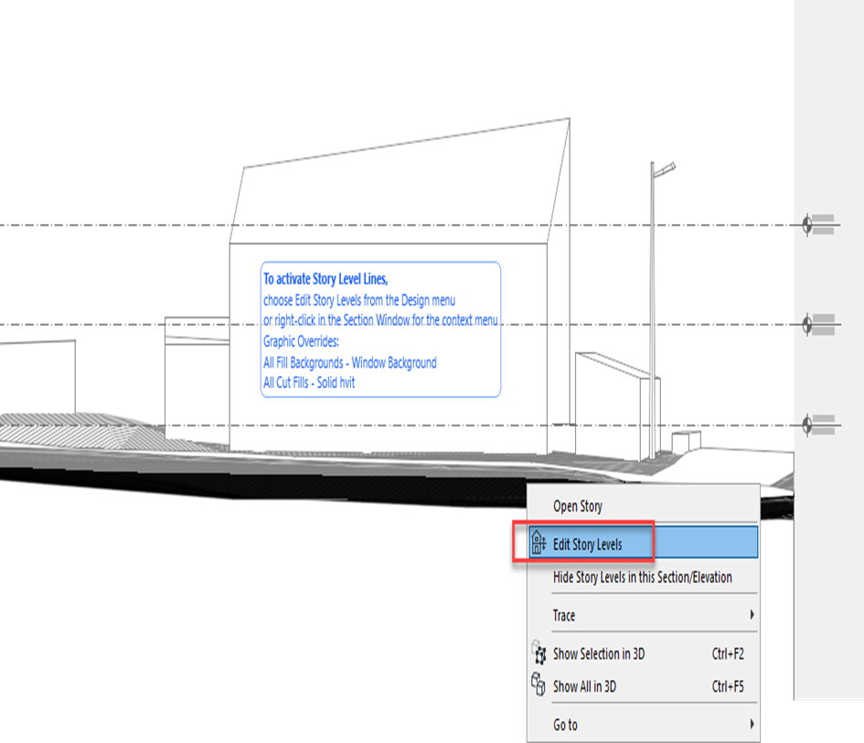Screen dimensions: 864x743
Task: Click 'Graphic Overrides:' text line
Action: 301,341
